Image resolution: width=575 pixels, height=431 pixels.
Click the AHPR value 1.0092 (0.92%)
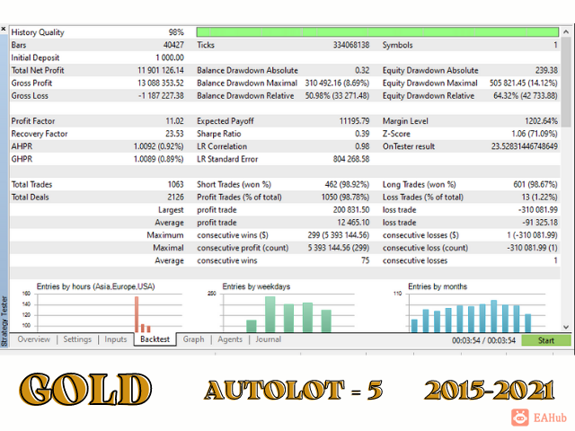click(158, 146)
